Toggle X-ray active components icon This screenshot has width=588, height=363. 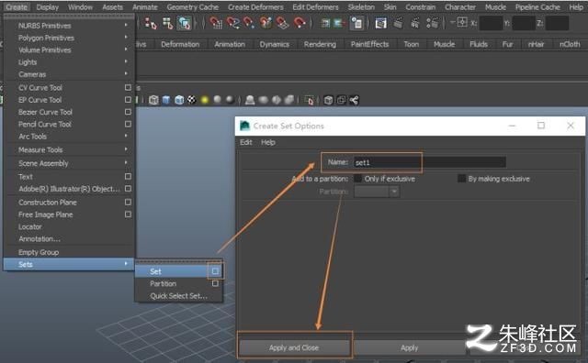coord(341,100)
